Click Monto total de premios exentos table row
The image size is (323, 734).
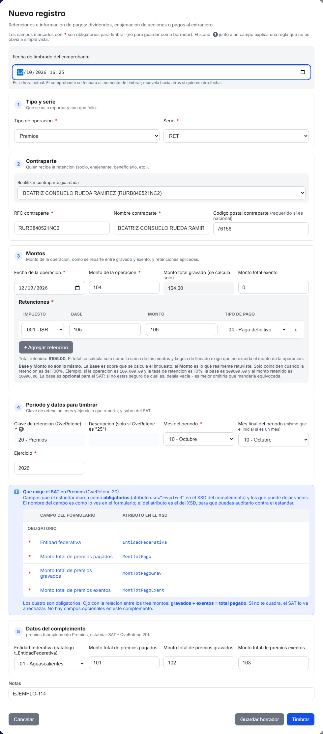click(166, 590)
